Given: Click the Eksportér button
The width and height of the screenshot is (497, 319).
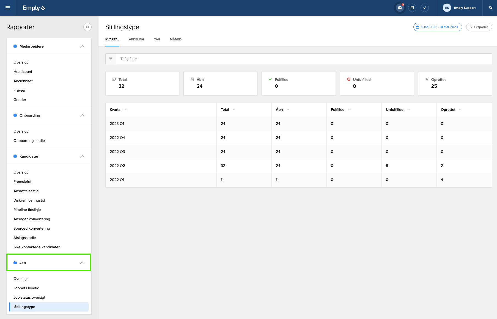Looking at the screenshot, I should (479, 27).
